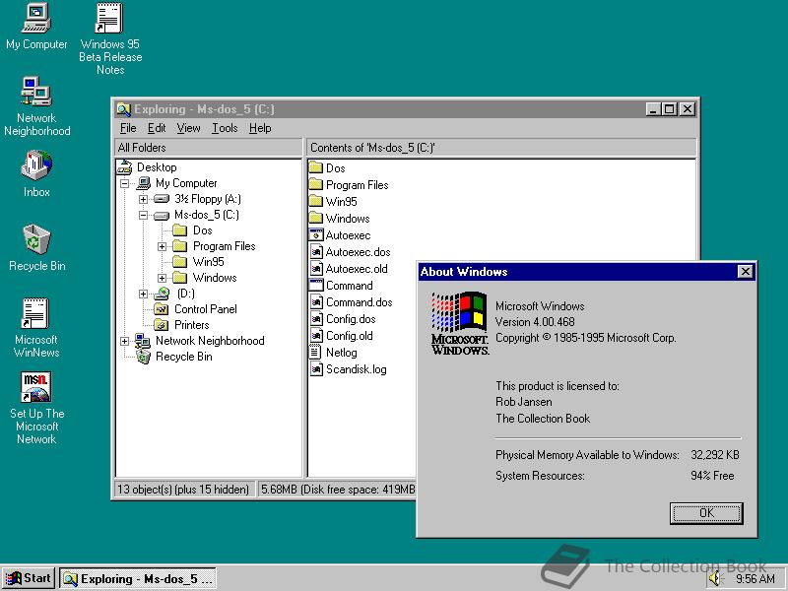The image size is (788, 591).
Task: Open the File menu
Action: pos(128,128)
